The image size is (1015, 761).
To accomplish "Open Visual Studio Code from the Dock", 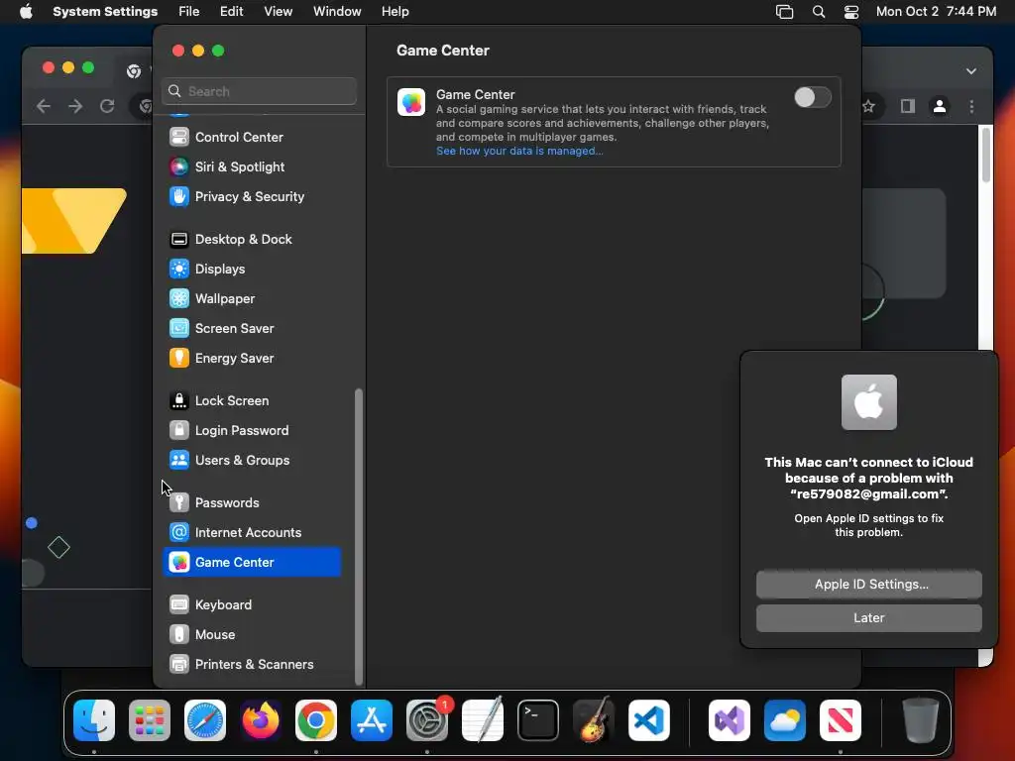I will pos(648,720).
